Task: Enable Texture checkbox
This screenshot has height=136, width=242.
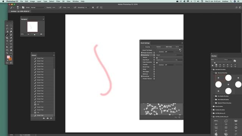Action: tap(142, 57)
